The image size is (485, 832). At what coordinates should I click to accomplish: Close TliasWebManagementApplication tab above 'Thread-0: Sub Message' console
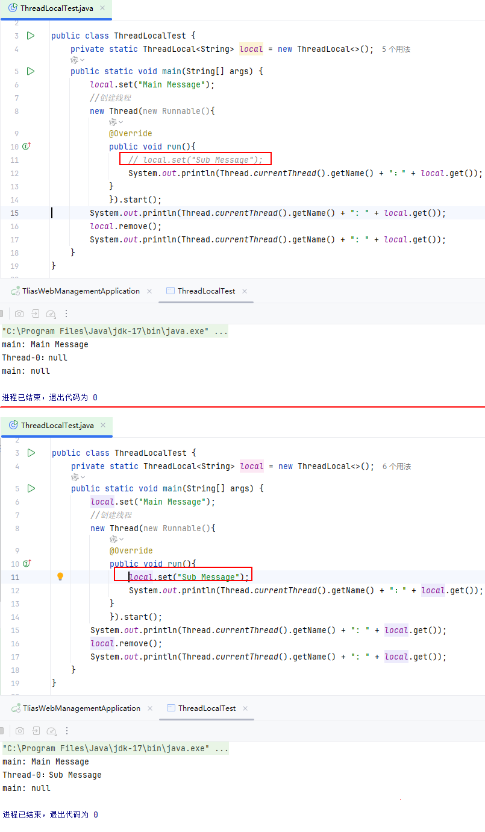click(x=150, y=708)
